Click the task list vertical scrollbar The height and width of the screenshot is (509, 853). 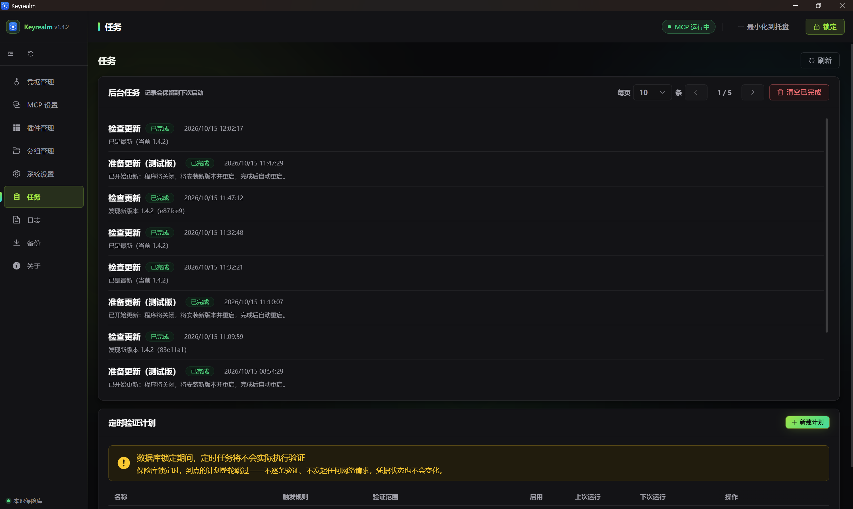pyautogui.click(x=827, y=225)
